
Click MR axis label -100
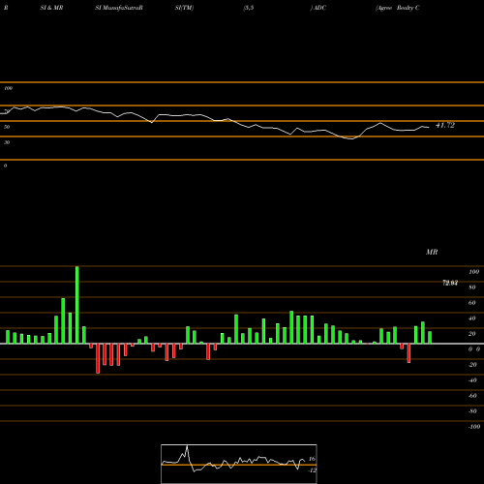(x=474, y=427)
